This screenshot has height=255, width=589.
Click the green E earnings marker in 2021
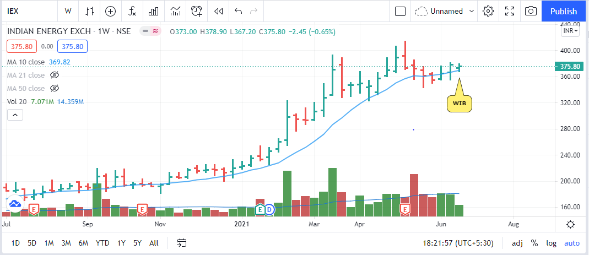tap(260, 209)
